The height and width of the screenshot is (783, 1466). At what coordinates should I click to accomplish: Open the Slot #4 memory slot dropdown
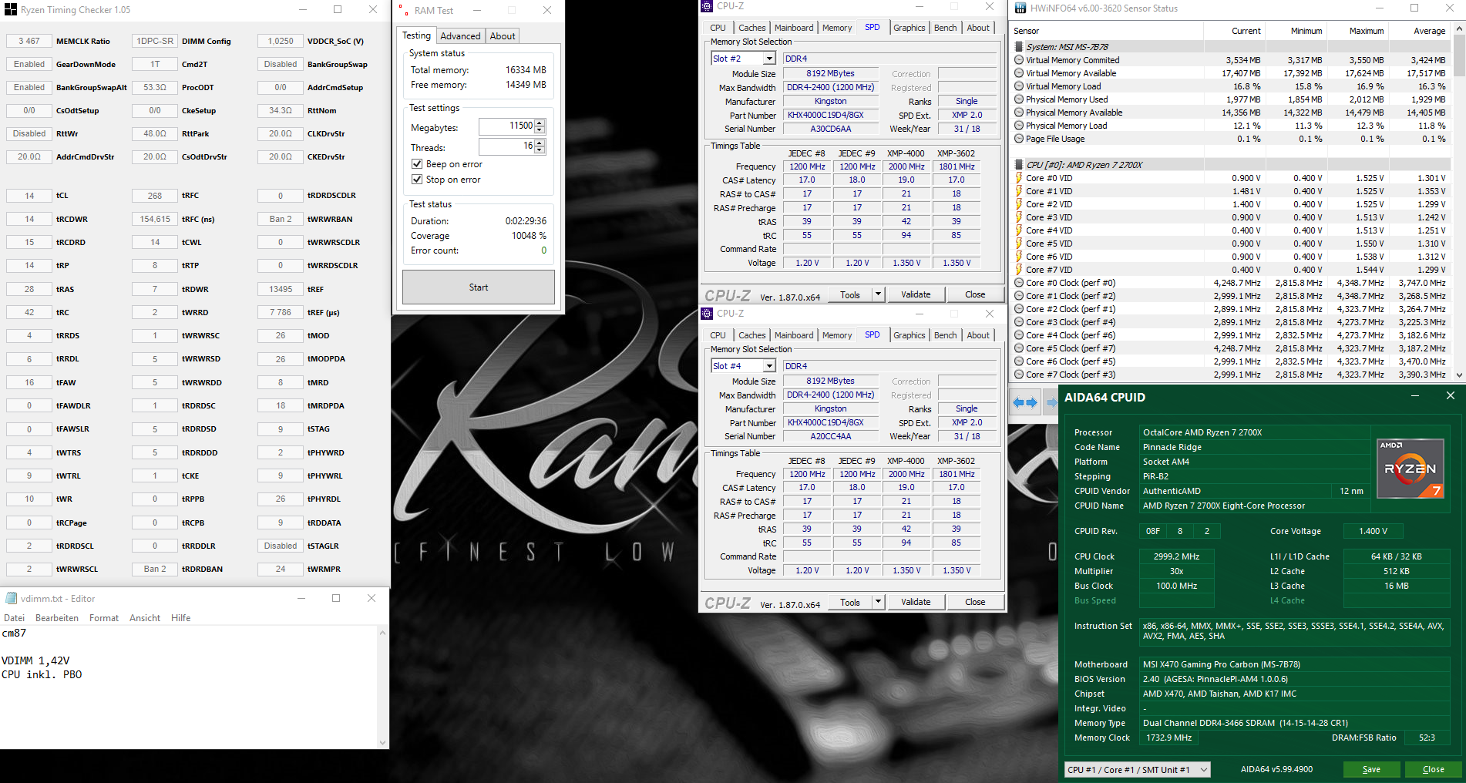coord(768,366)
